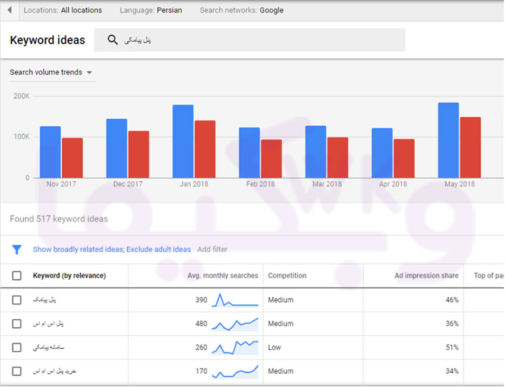The image size is (505, 388).
Task: Click the 34% ad impression share value
Action: coord(452,371)
